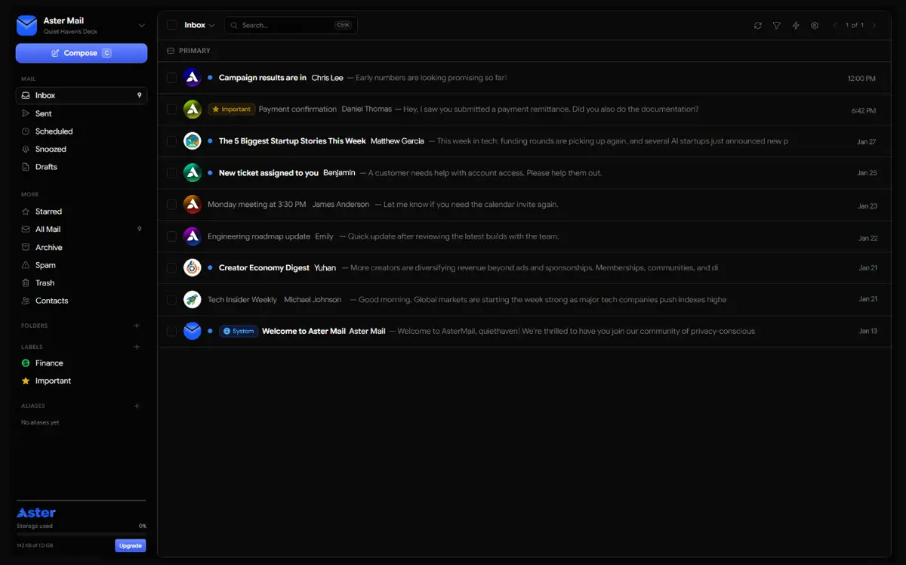Viewport: 906px width, 565px height.
Task: Open the Sent folder
Action: click(82, 113)
